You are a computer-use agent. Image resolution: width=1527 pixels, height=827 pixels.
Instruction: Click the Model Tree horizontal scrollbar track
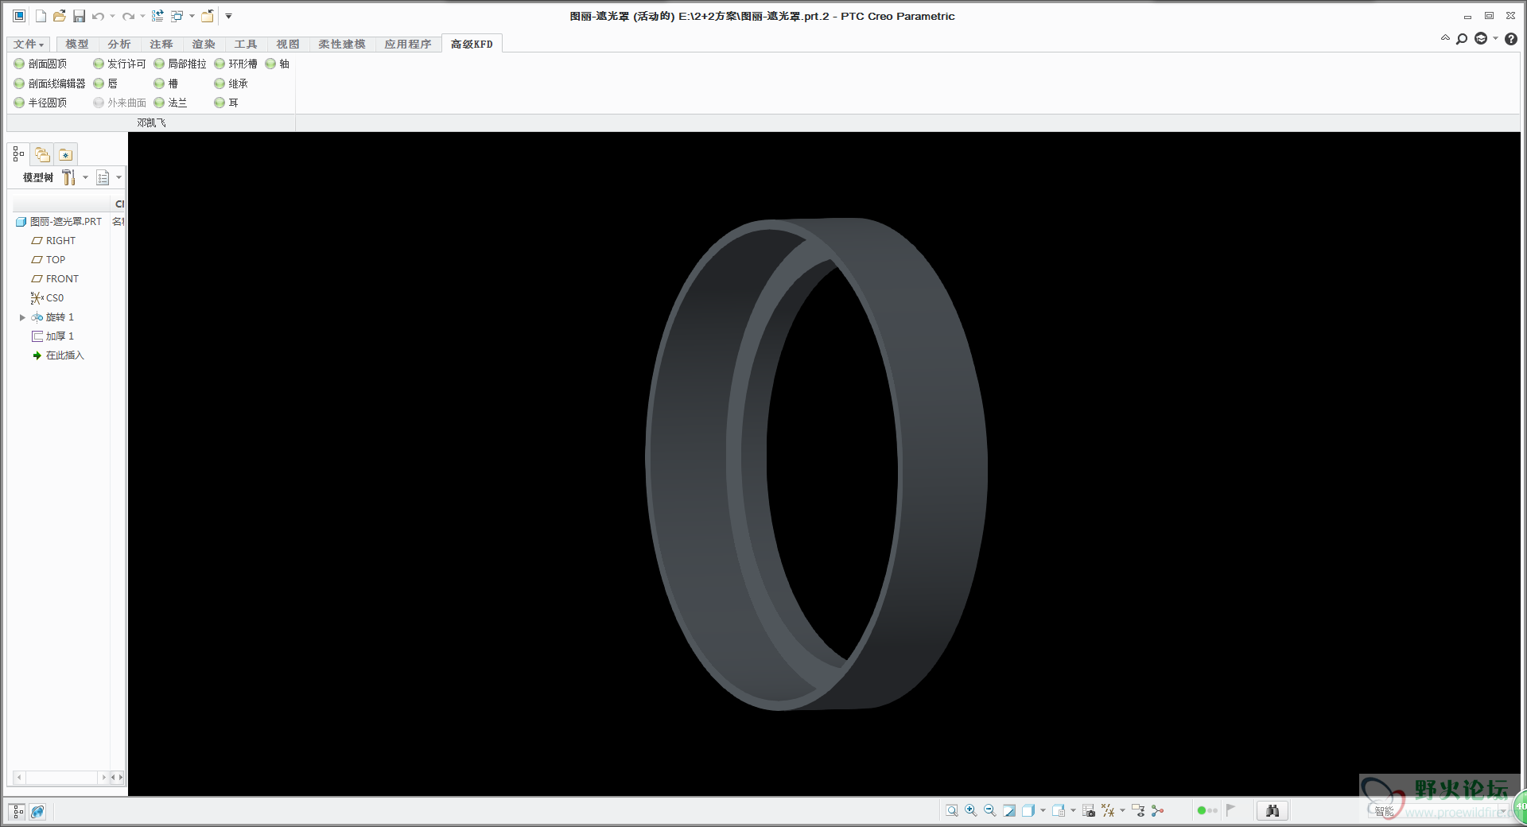(61, 777)
